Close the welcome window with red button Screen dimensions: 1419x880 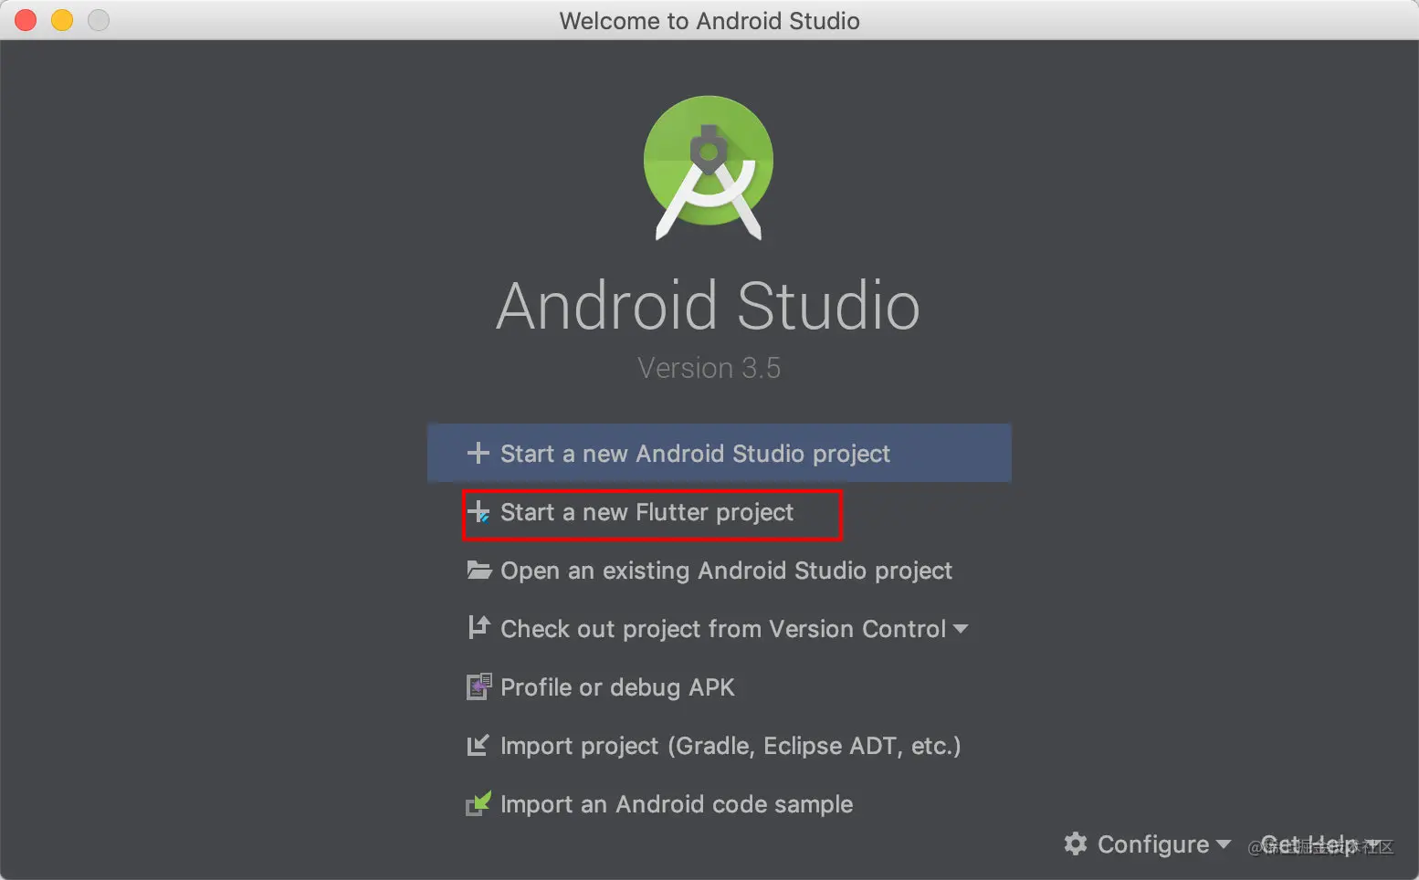click(x=26, y=20)
